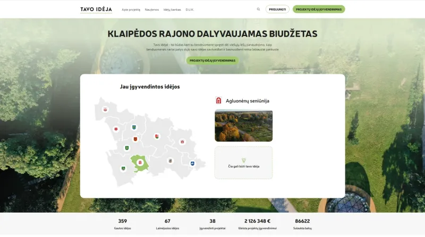This screenshot has height=237, width=425.
Task: Select the blue shield on far east region
Action: pos(192,163)
